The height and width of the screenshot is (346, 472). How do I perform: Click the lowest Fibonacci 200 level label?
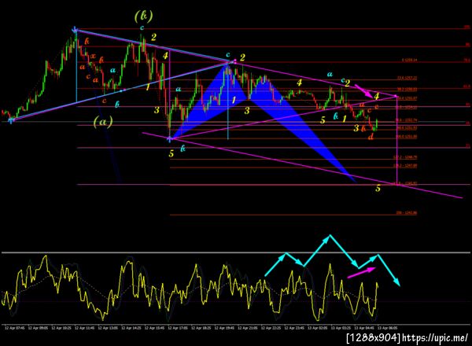pos(407,213)
